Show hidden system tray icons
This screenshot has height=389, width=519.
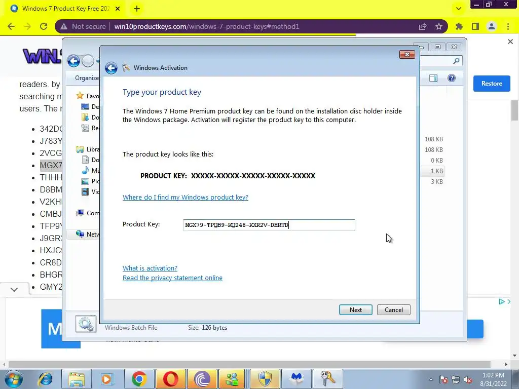(x=431, y=379)
